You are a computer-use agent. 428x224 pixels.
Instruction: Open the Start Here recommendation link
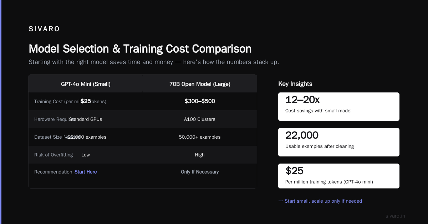86,172
